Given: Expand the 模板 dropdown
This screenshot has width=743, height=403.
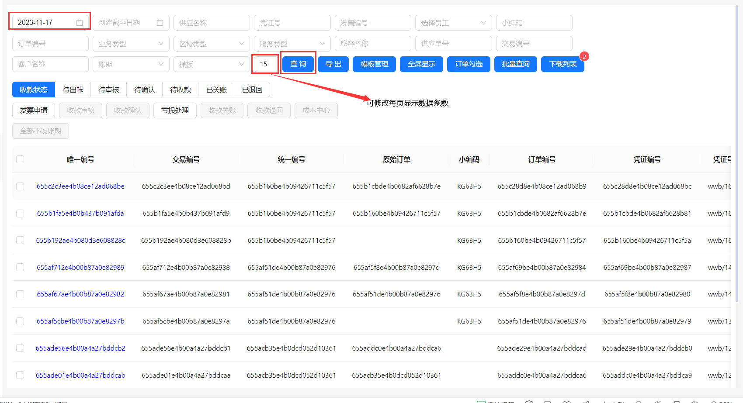Looking at the screenshot, I should (212, 64).
